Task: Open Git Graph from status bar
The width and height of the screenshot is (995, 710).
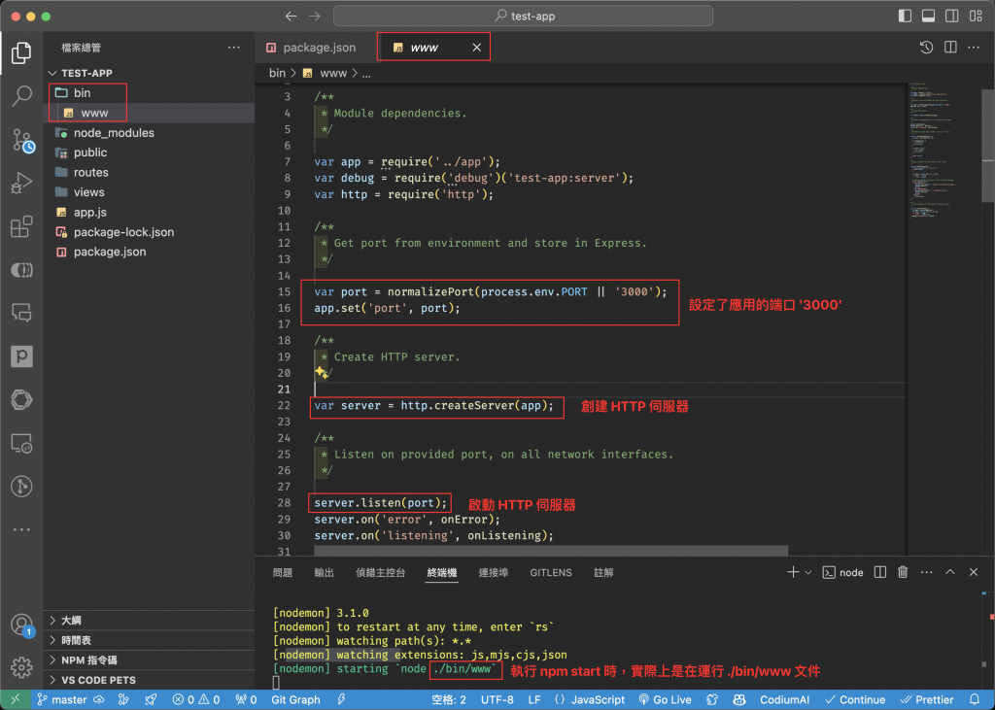Action: click(295, 700)
